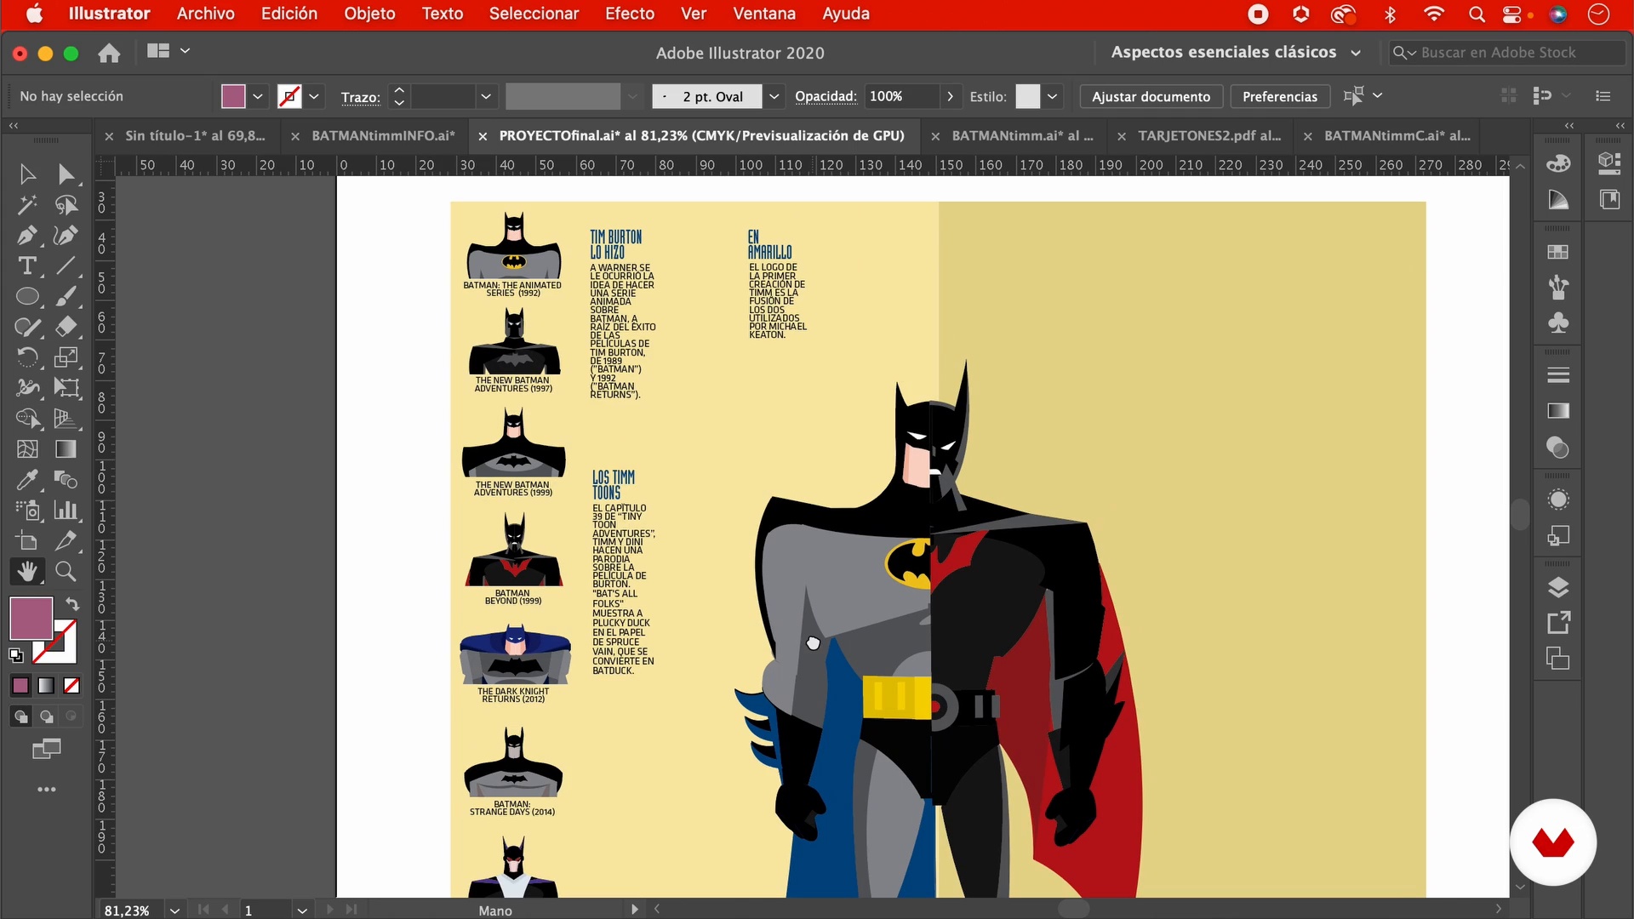Change the screen mode
The height and width of the screenshot is (919, 1634).
point(47,749)
